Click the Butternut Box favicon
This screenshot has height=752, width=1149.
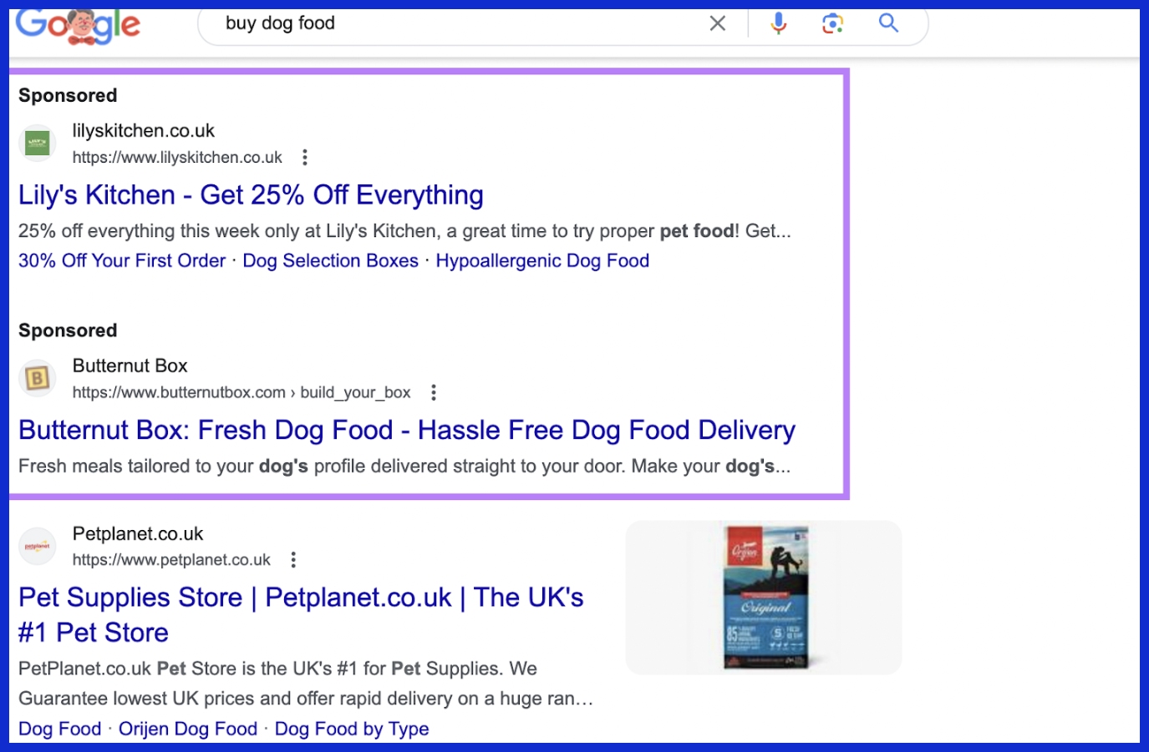pyautogui.click(x=37, y=377)
